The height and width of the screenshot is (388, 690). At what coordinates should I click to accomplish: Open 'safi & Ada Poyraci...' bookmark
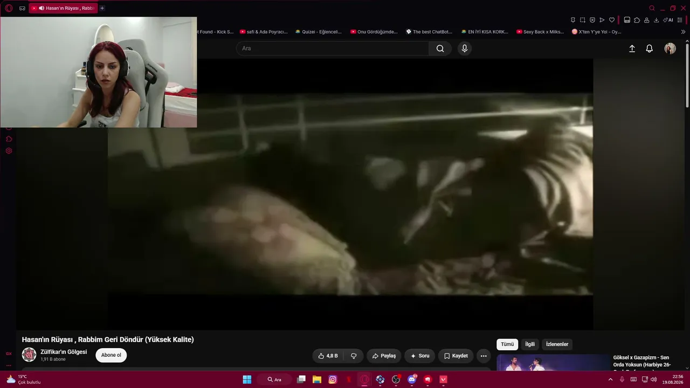point(264,32)
